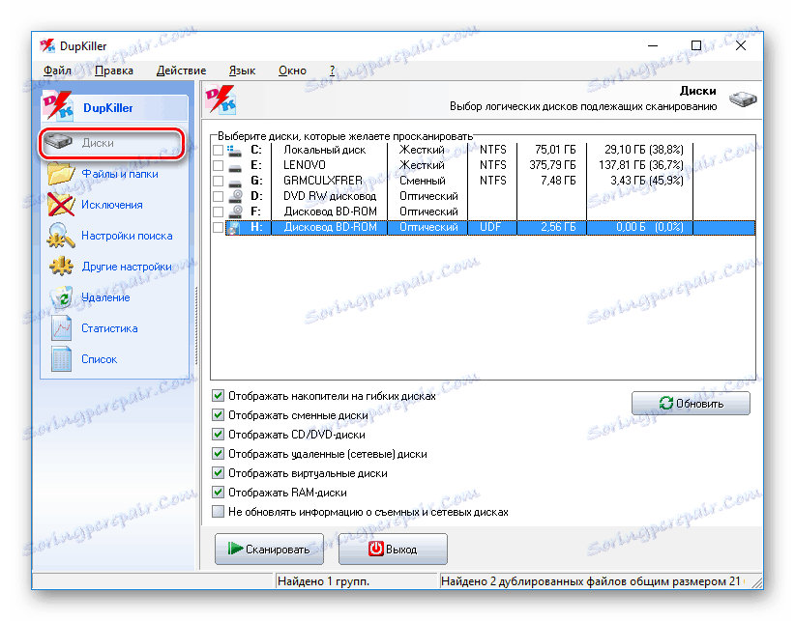
Task: Open the Настройки поиска magnifier icon
Action: 61,236
